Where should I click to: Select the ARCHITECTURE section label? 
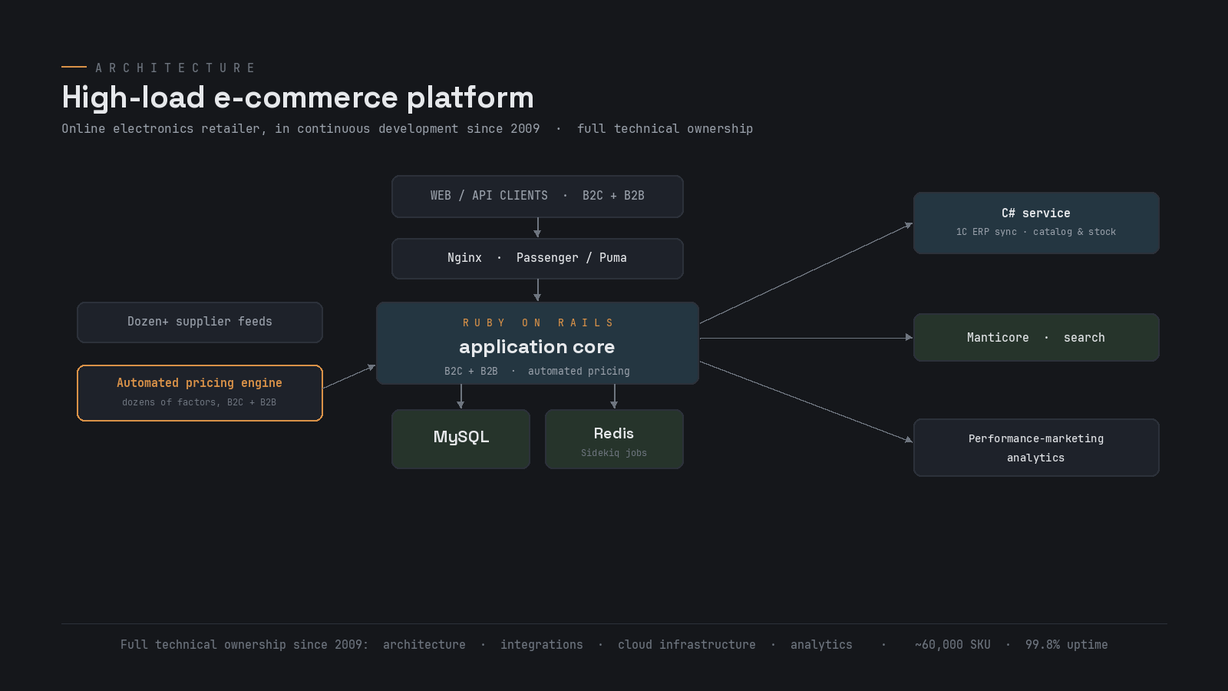[x=175, y=68]
